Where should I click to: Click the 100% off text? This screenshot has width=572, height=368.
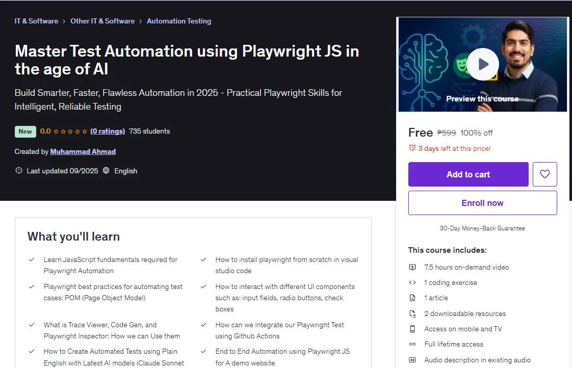[x=477, y=133]
